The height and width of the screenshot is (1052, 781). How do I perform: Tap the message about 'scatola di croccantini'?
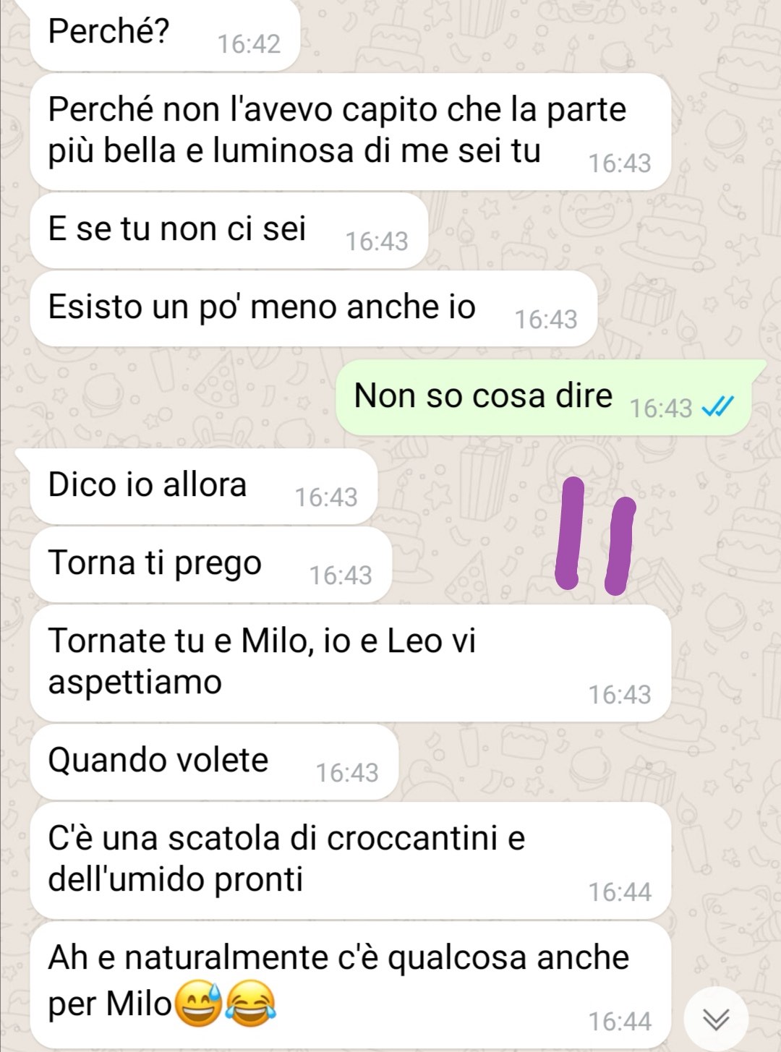click(351, 861)
